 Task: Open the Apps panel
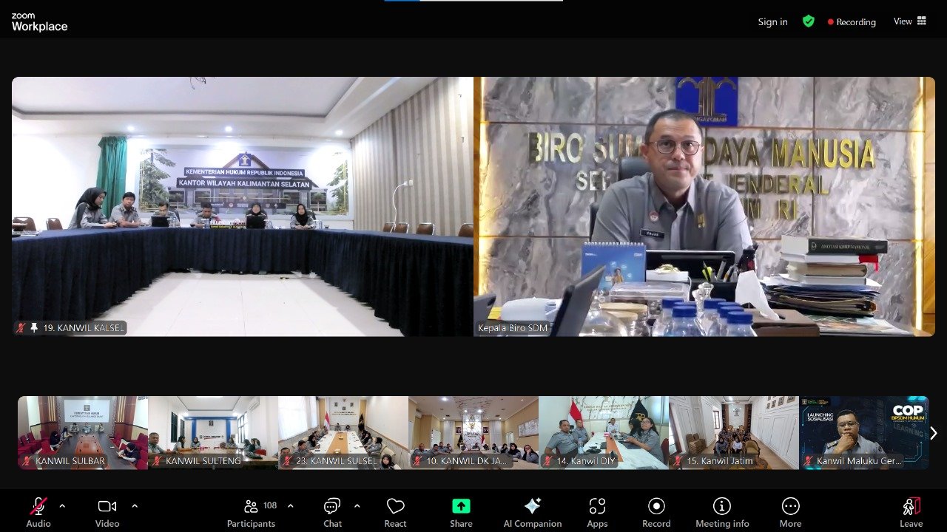[x=597, y=511]
